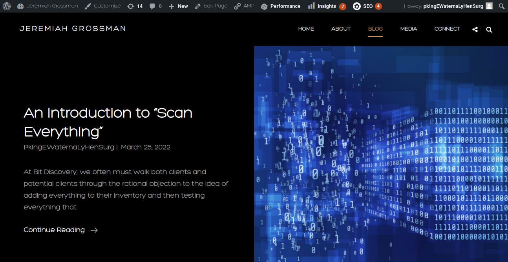Click the SEO notification badge 4

pos(378,6)
